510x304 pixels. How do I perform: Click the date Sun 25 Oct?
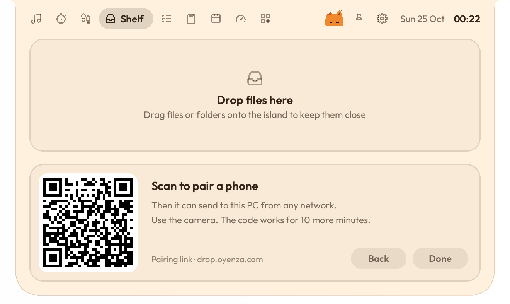click(x=422, y=19)
